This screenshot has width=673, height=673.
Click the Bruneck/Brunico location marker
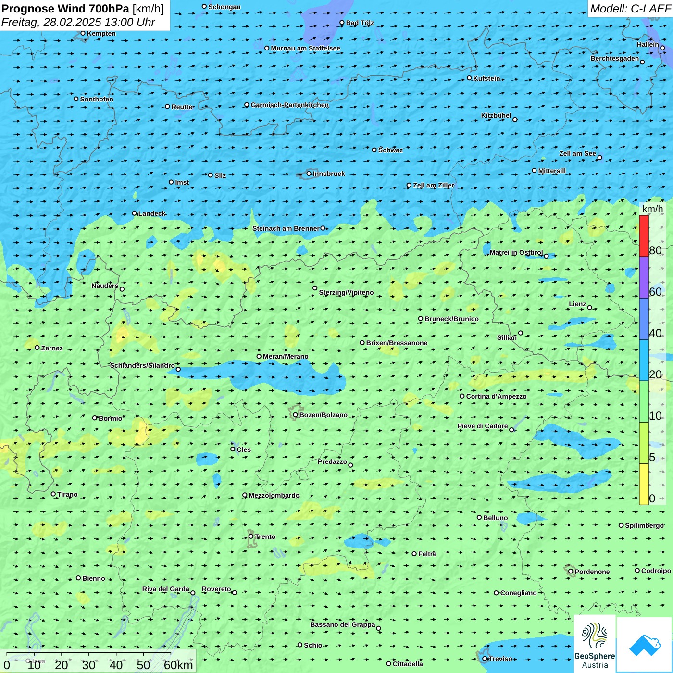[x=420, y=318]
